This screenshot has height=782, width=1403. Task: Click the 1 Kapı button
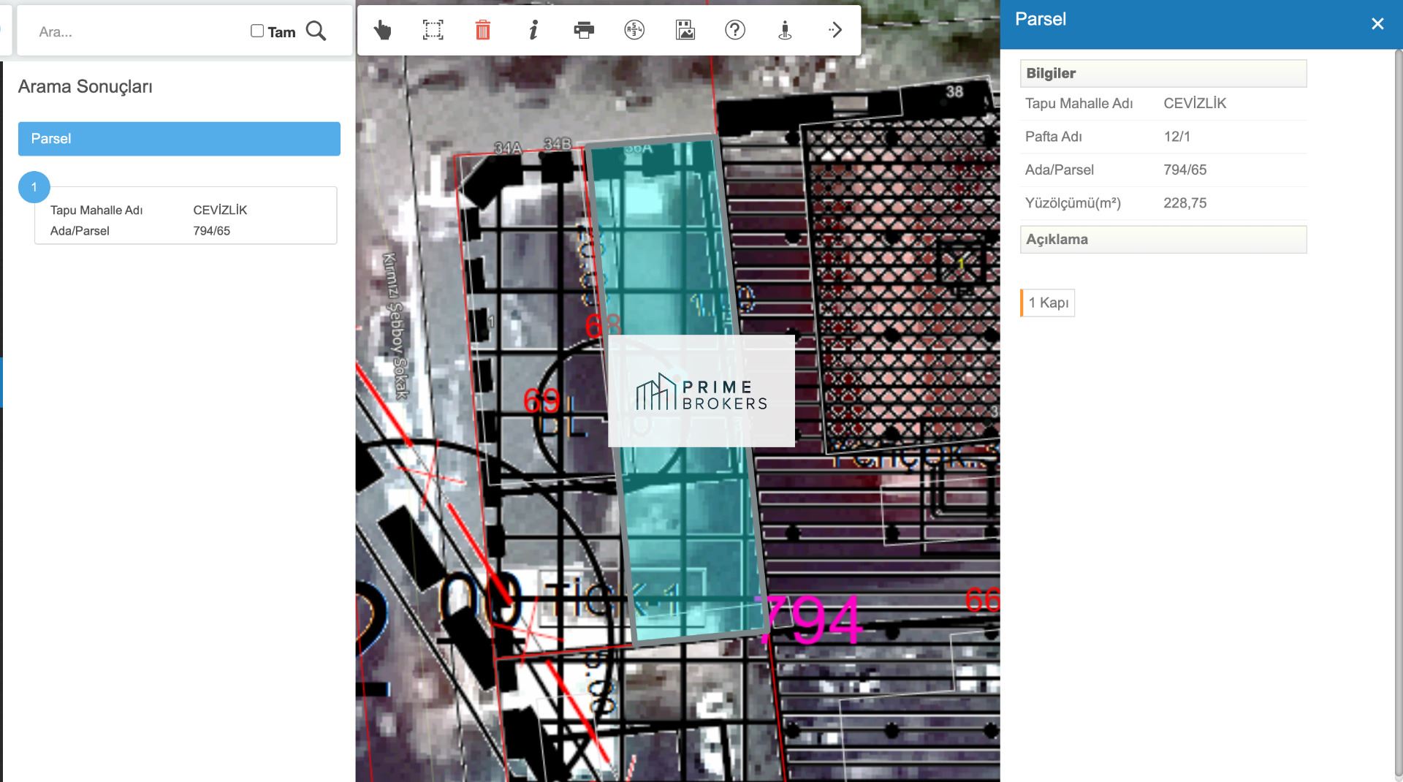coord(1048,303)
